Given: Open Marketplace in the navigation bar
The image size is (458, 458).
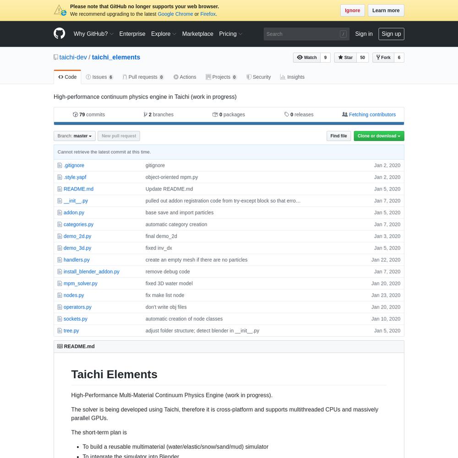Looking at the screenshot, I should coord(198,34).
